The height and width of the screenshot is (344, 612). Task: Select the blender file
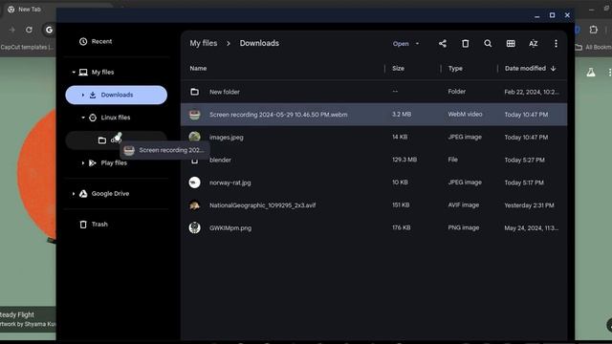pyautogui.click(x=374, y=160)
